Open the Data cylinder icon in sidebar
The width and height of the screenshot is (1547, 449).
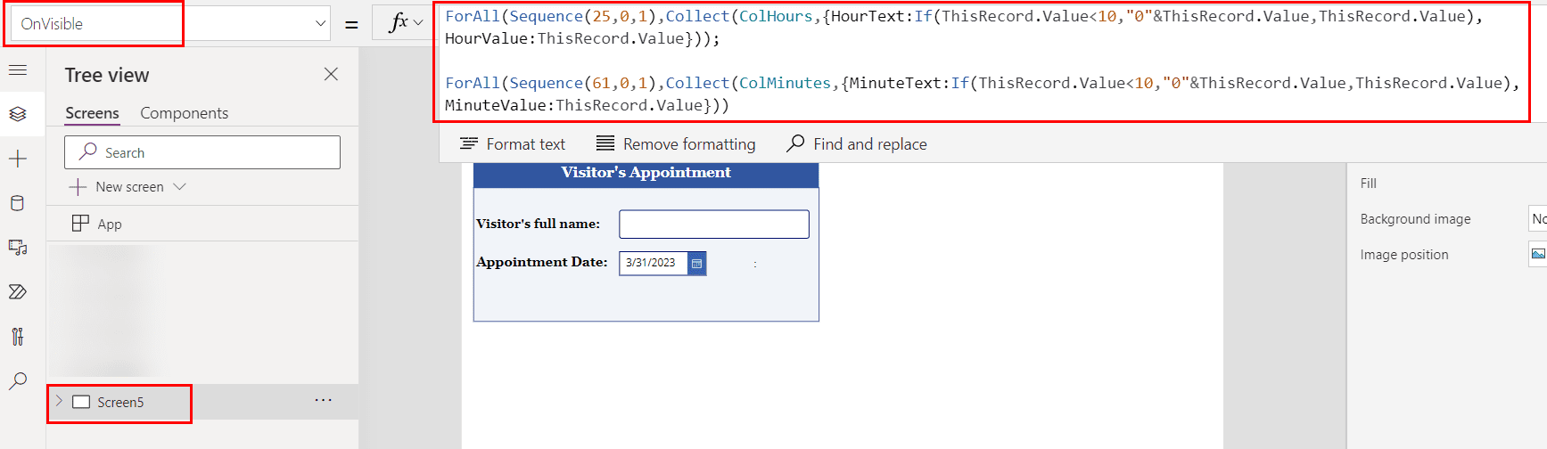coord(18,203)
